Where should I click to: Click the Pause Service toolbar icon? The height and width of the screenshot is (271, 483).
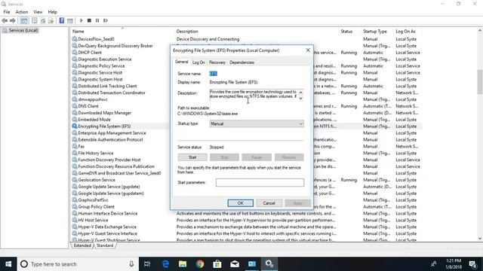pos(97,20)
